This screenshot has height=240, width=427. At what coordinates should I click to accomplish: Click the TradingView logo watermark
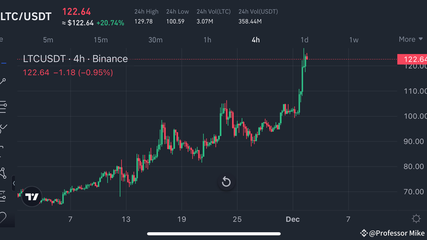31,196
